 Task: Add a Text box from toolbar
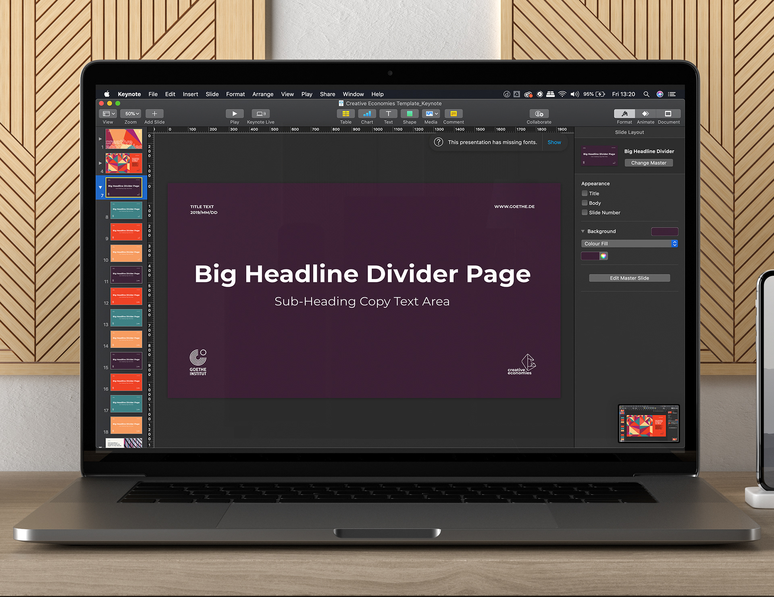(x=388, y=114)
